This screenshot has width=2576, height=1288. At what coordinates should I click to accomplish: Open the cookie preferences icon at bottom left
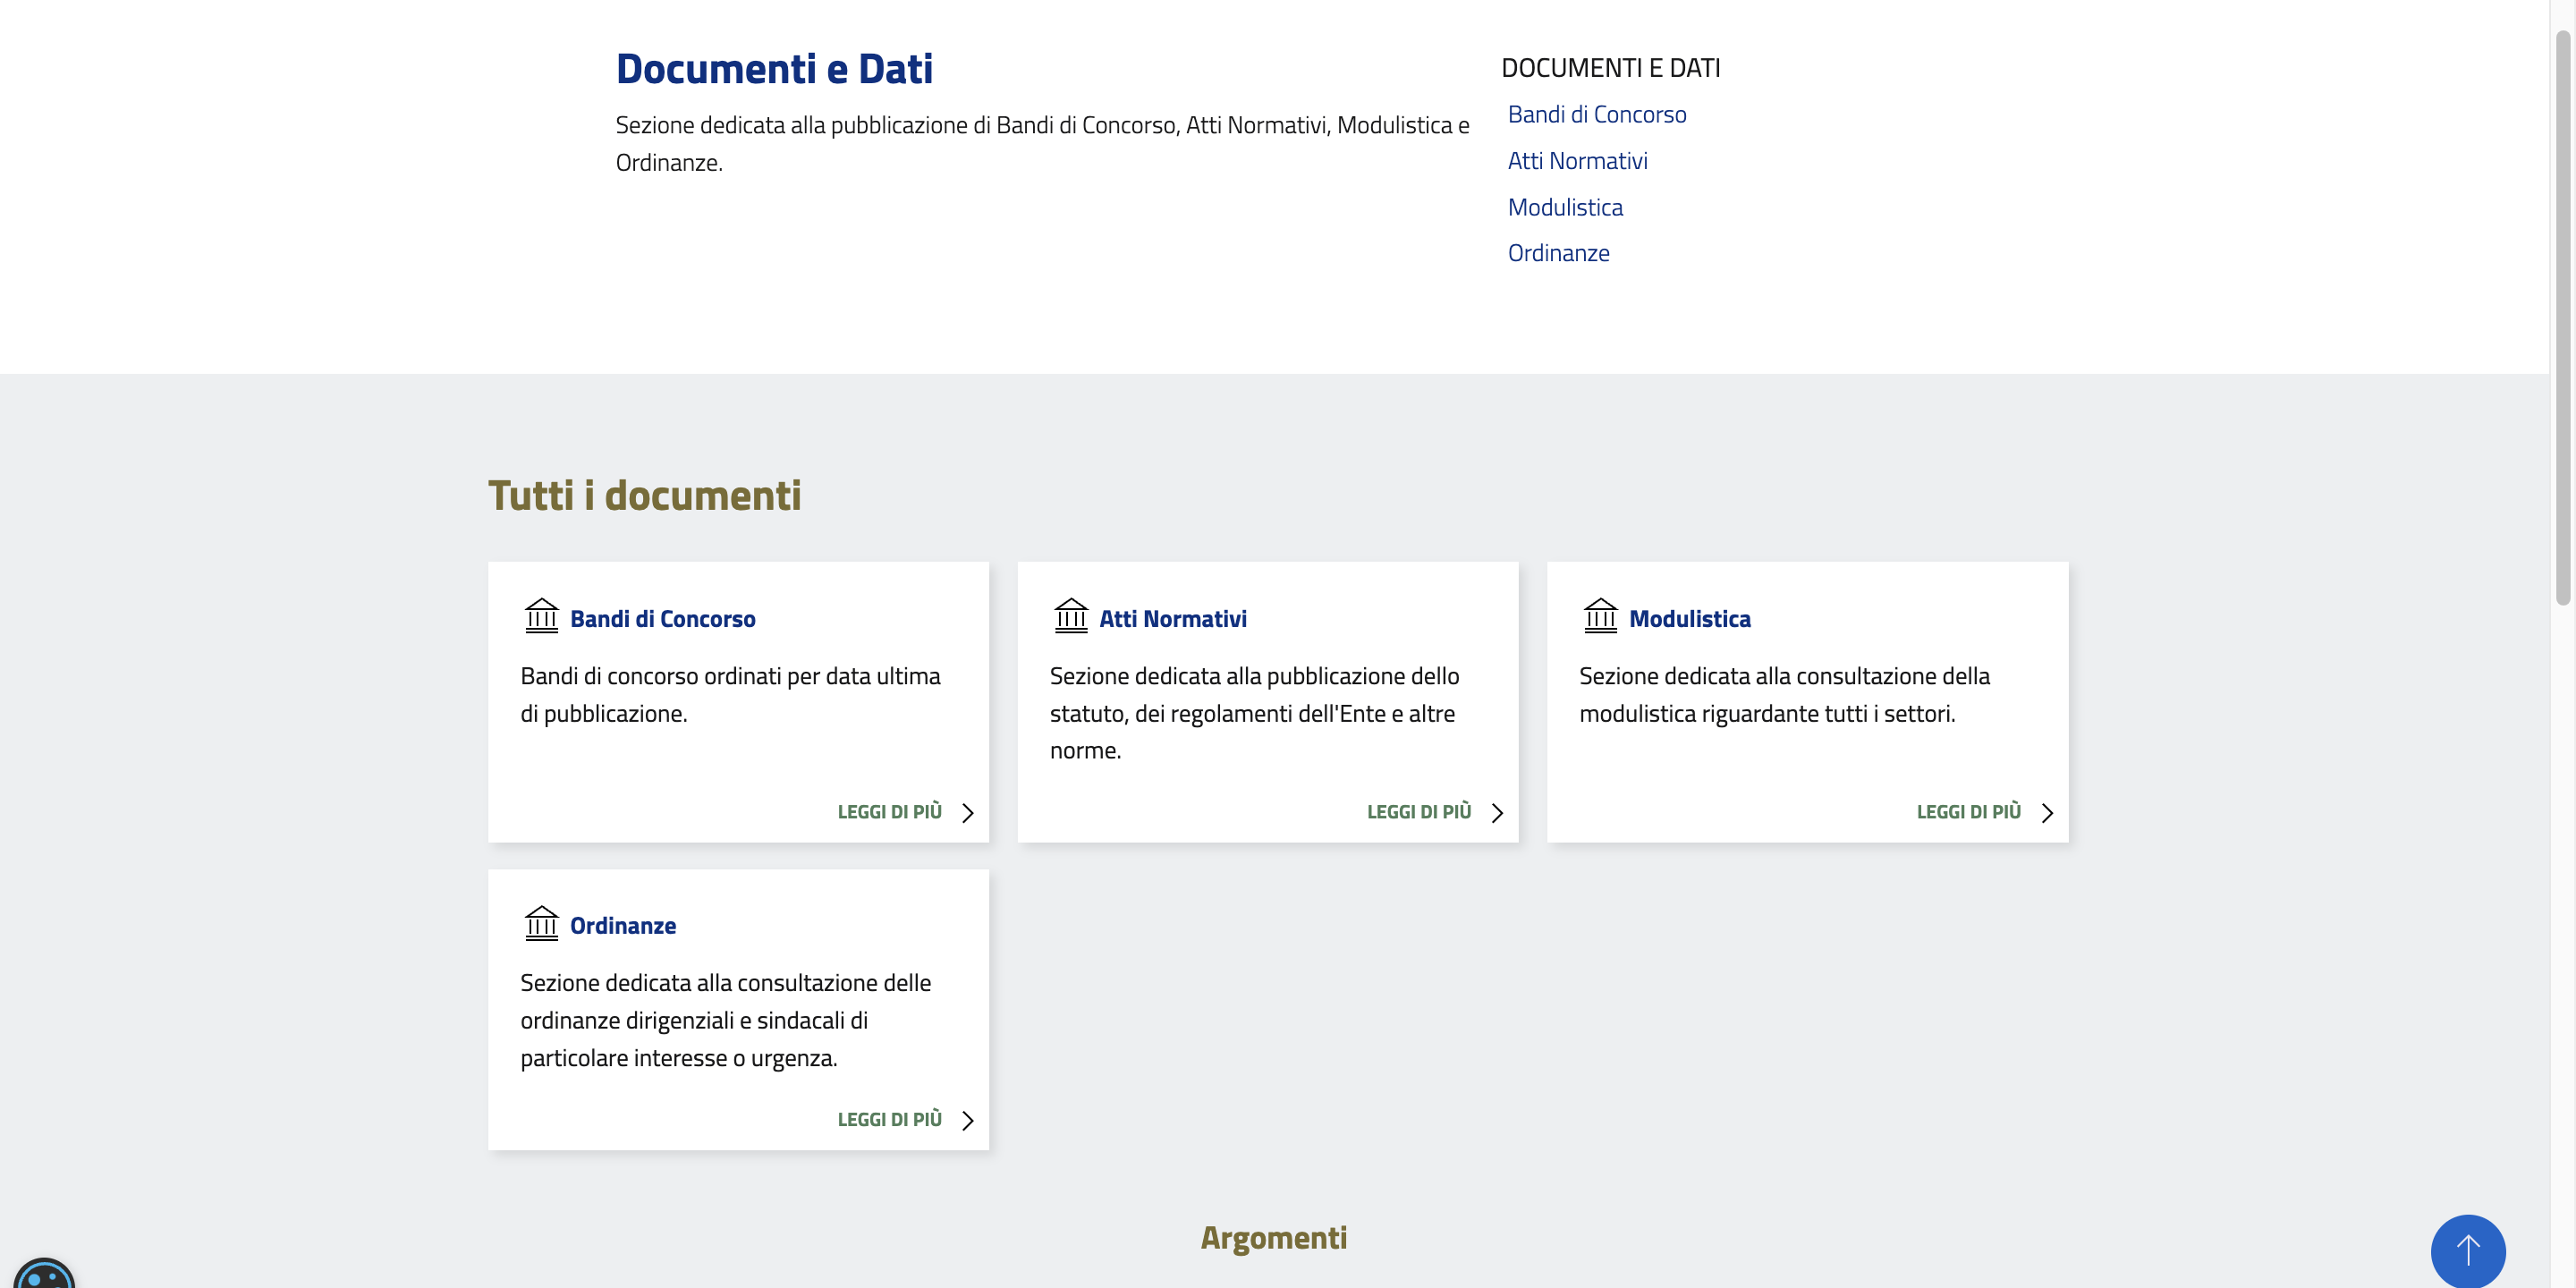(43, 1275)
